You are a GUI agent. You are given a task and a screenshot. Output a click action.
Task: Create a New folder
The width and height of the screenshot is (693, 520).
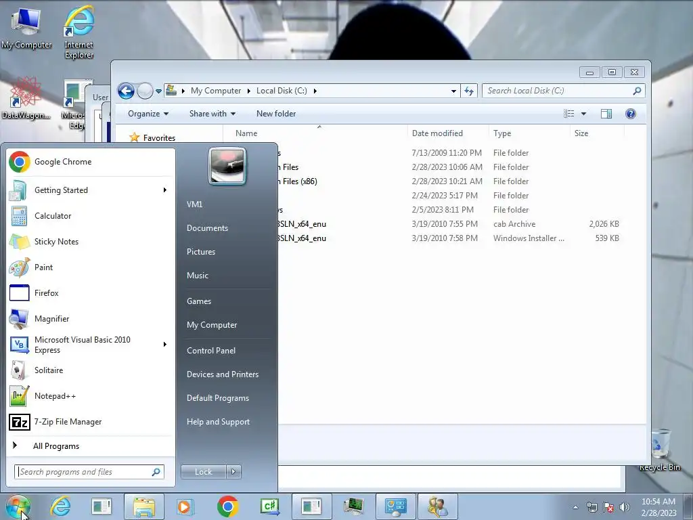tap(276, 114)
